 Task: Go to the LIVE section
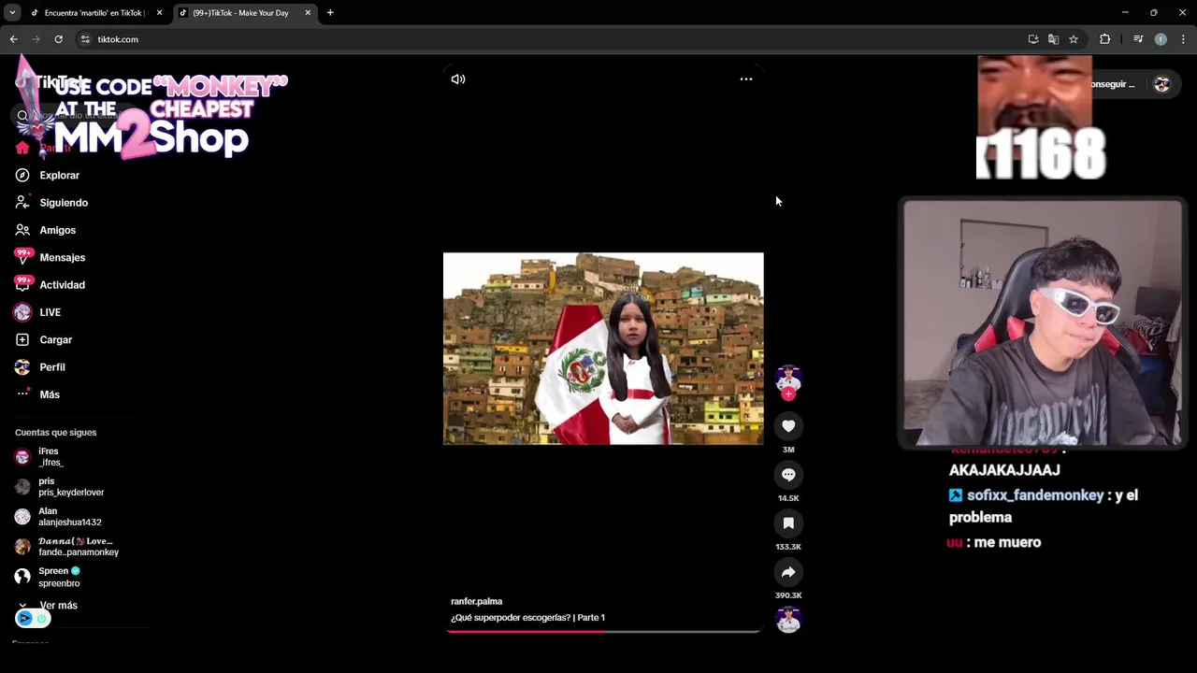(50, 312)
